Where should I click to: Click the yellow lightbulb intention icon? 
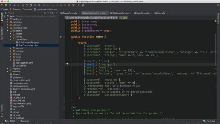click(67, 64)
